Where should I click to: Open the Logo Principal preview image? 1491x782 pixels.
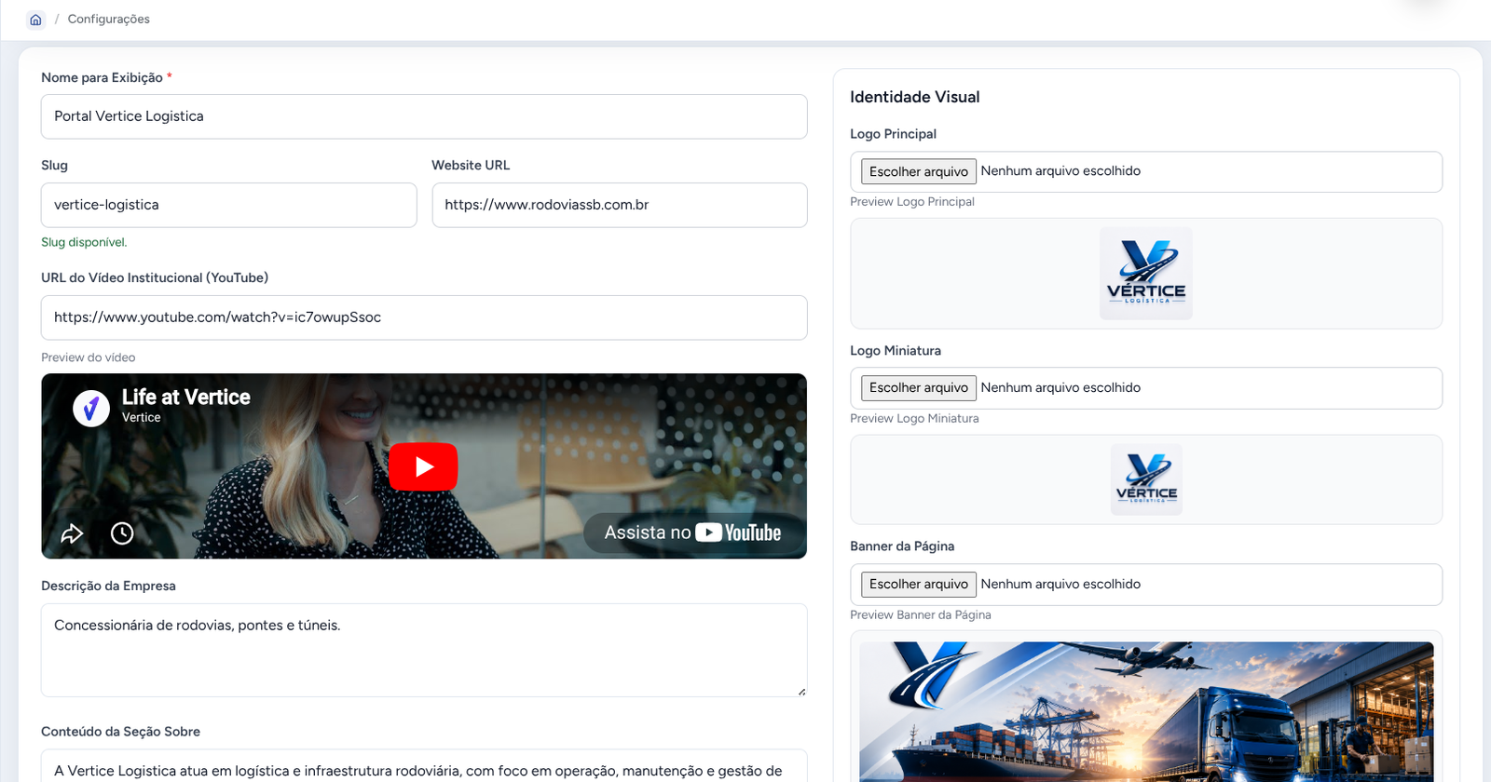tap(1146, 274)
